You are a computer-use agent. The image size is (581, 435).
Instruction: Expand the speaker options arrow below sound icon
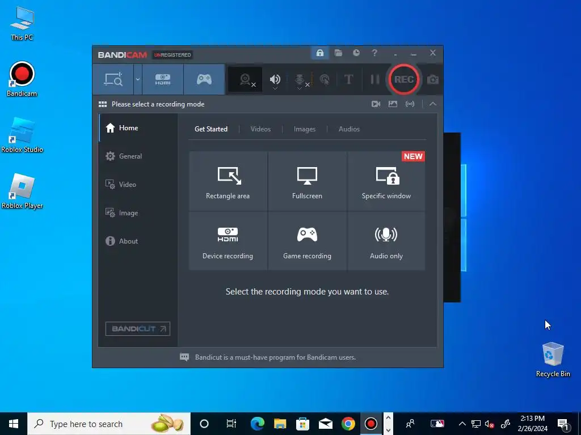[x=275, y=88]
